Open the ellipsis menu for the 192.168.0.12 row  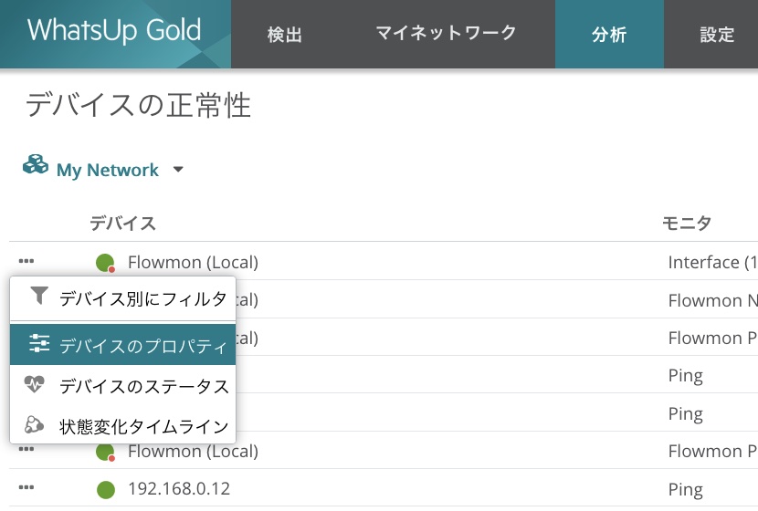(26, 489)
